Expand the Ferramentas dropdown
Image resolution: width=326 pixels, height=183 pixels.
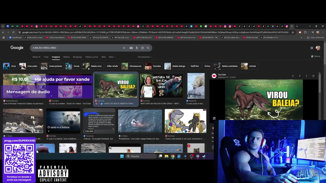(145, 57)
